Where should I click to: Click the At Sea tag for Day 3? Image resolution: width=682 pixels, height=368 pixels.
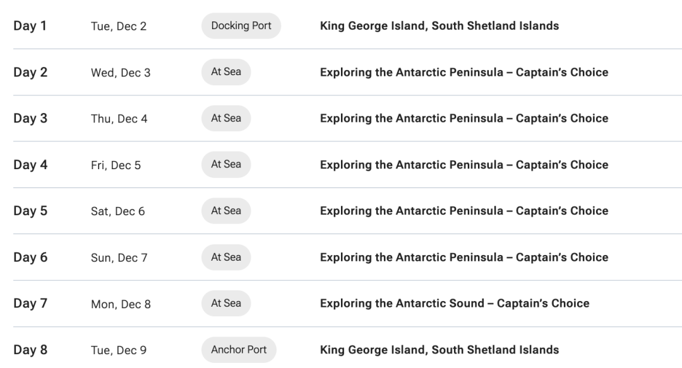(x=226, y=118)
